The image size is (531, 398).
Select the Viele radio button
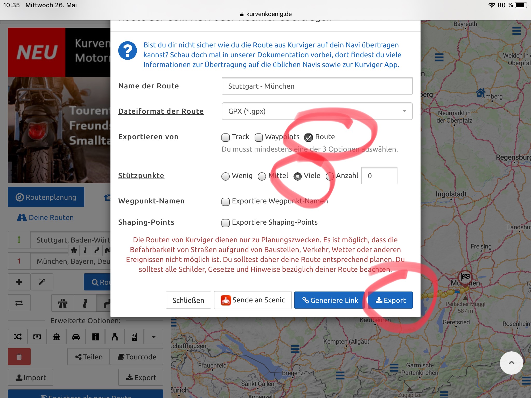[298, 176]
